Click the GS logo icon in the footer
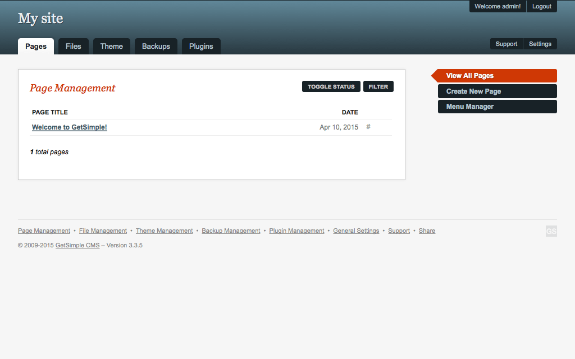The height and width of the screenshot is (359, 575). 551,231
